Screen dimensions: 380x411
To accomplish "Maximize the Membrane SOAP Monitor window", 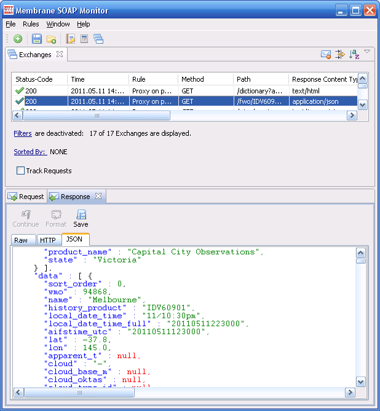I will (x=355, y=10).
